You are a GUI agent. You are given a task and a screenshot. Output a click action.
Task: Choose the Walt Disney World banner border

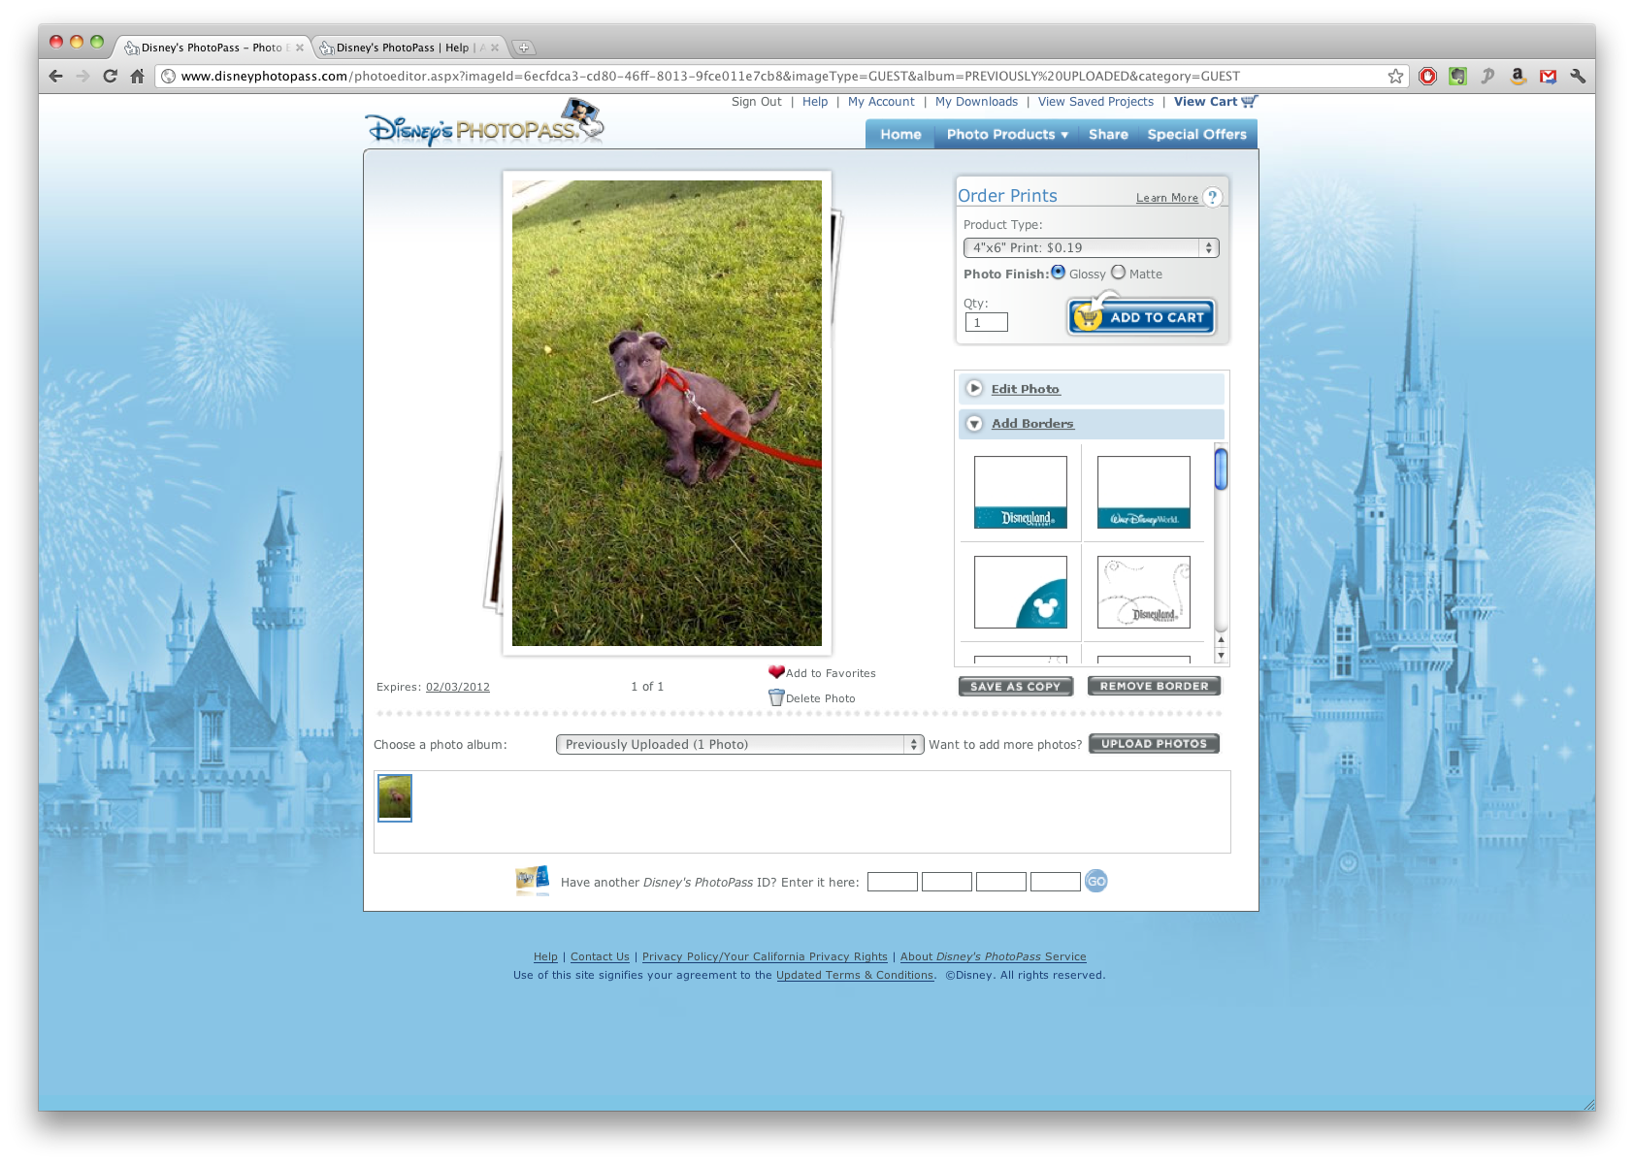pyautogui.click(x=1144, y=493)
